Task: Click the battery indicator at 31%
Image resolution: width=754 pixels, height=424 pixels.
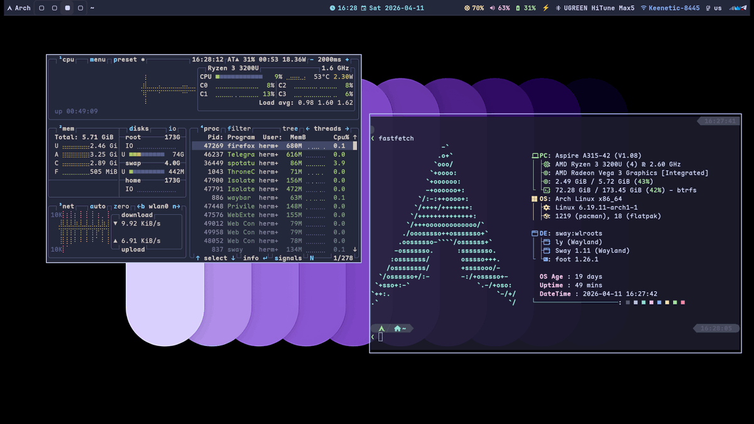Action: coord(525,8)
